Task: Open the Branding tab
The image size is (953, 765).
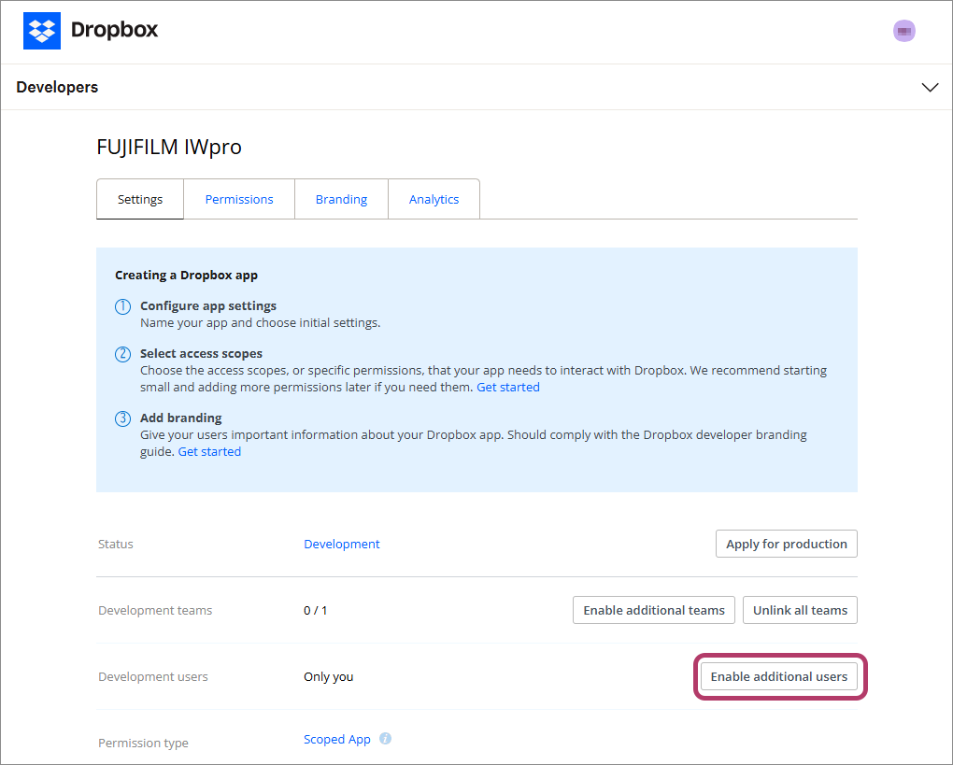Action: [x=341, y=199]
